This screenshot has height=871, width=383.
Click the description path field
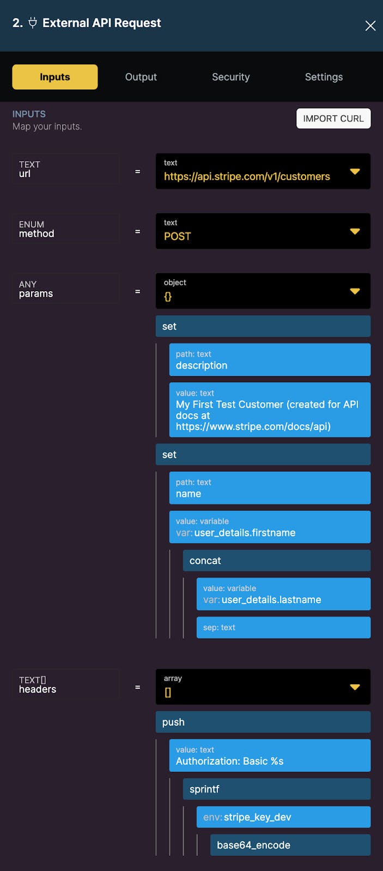[x=270, y=360]
